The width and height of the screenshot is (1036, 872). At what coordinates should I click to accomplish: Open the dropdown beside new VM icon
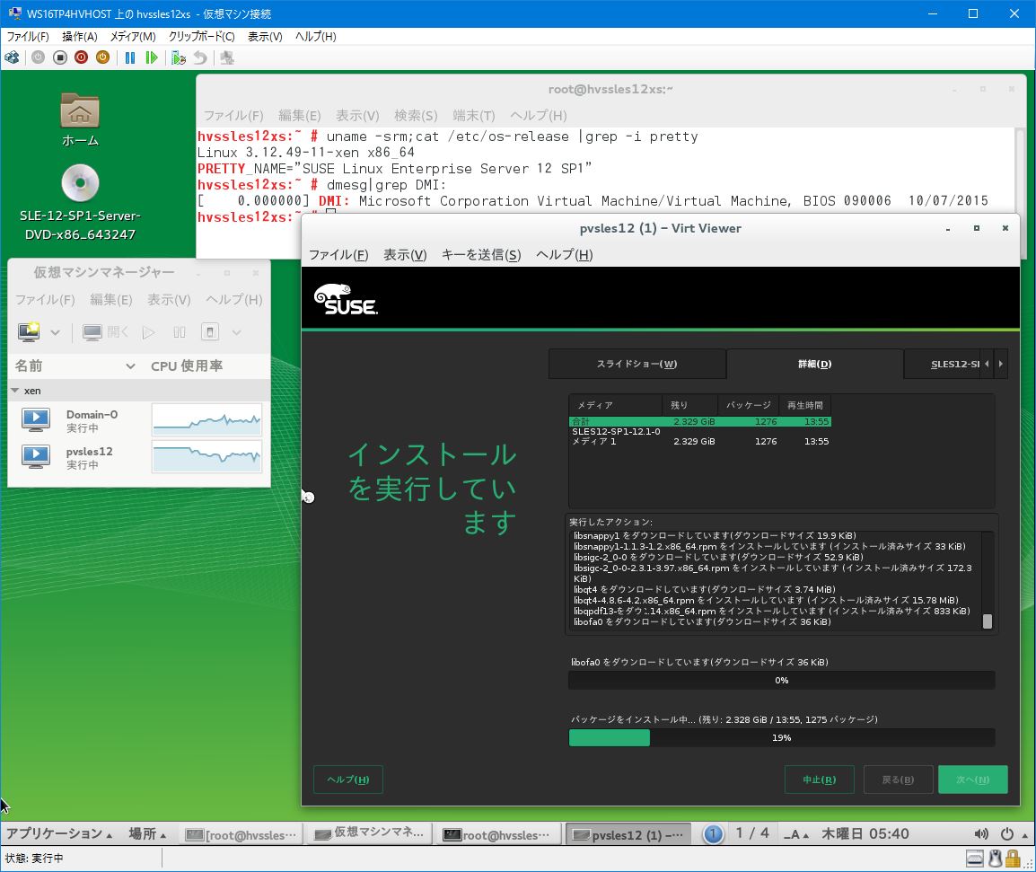pyautogui.click(x=56, y=332)
